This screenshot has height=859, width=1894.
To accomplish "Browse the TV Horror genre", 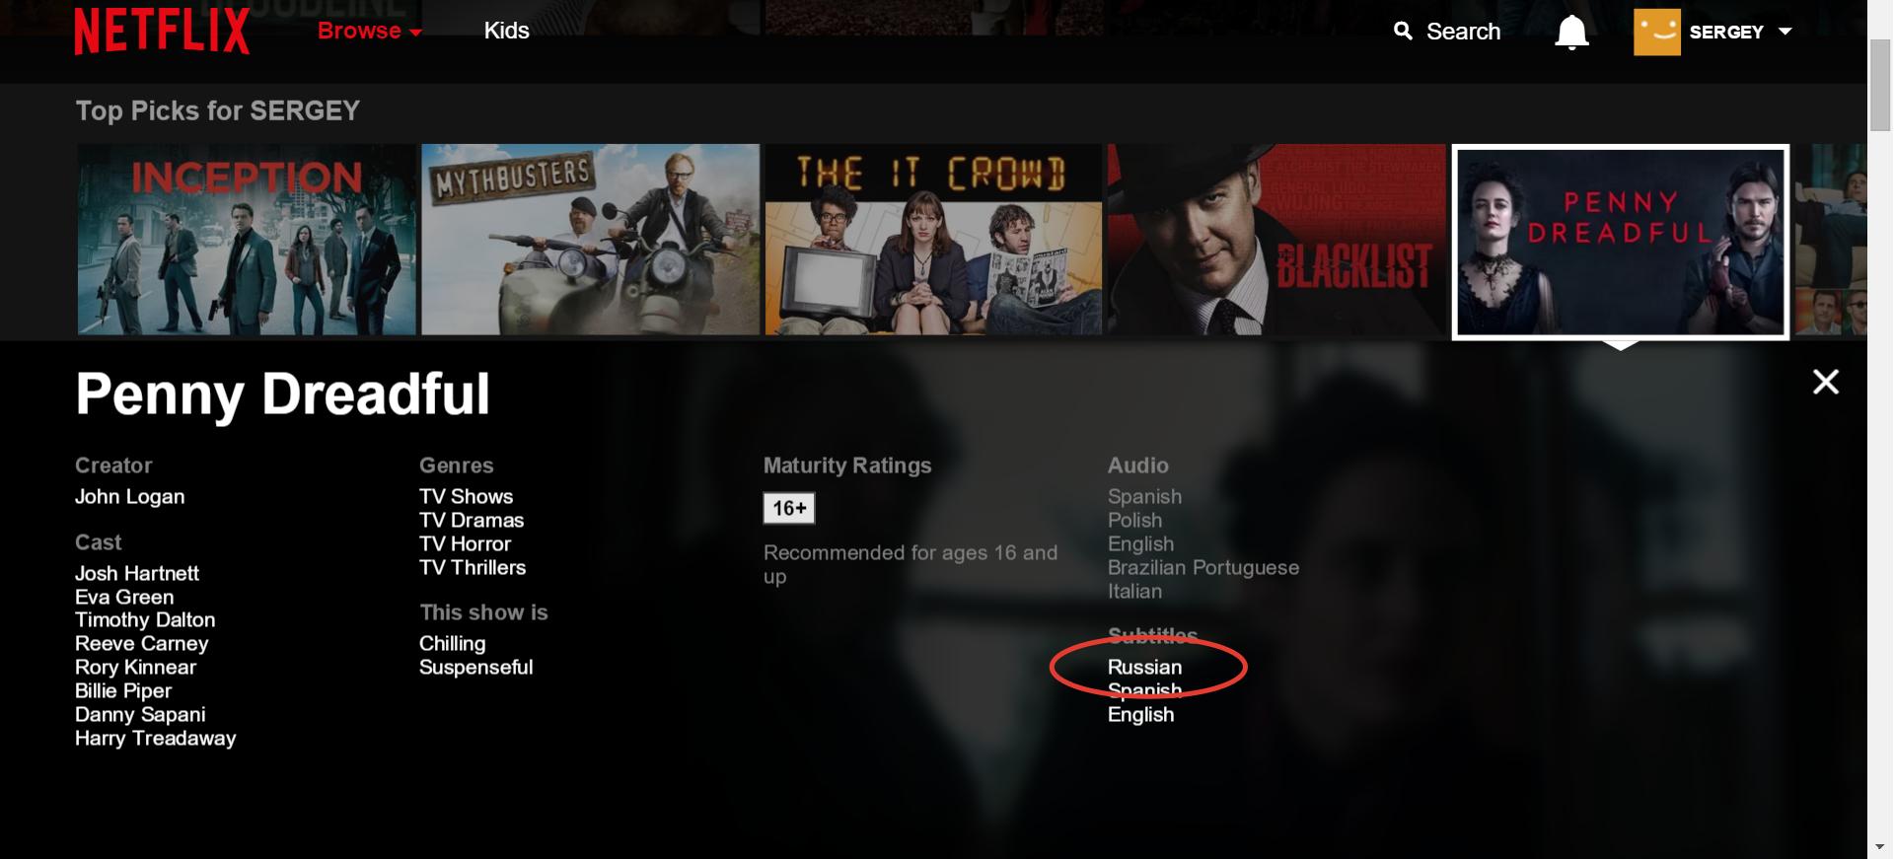I will click(x=465, y=543).
